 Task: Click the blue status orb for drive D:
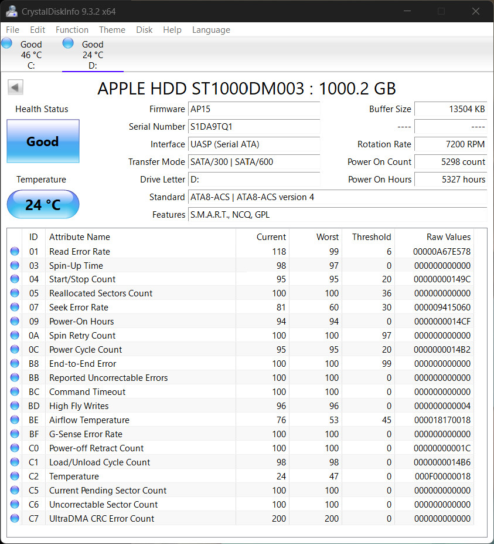[68, 43]
